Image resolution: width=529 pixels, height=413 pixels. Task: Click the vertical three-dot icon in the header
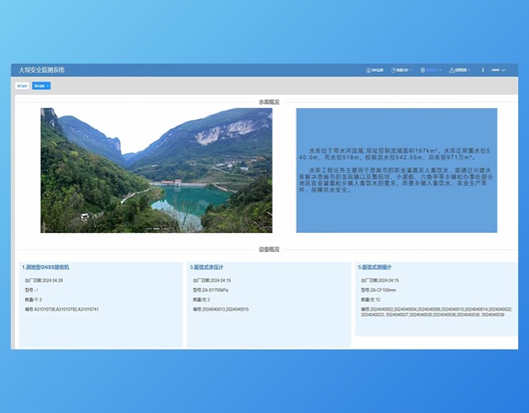tap(483, 70)
